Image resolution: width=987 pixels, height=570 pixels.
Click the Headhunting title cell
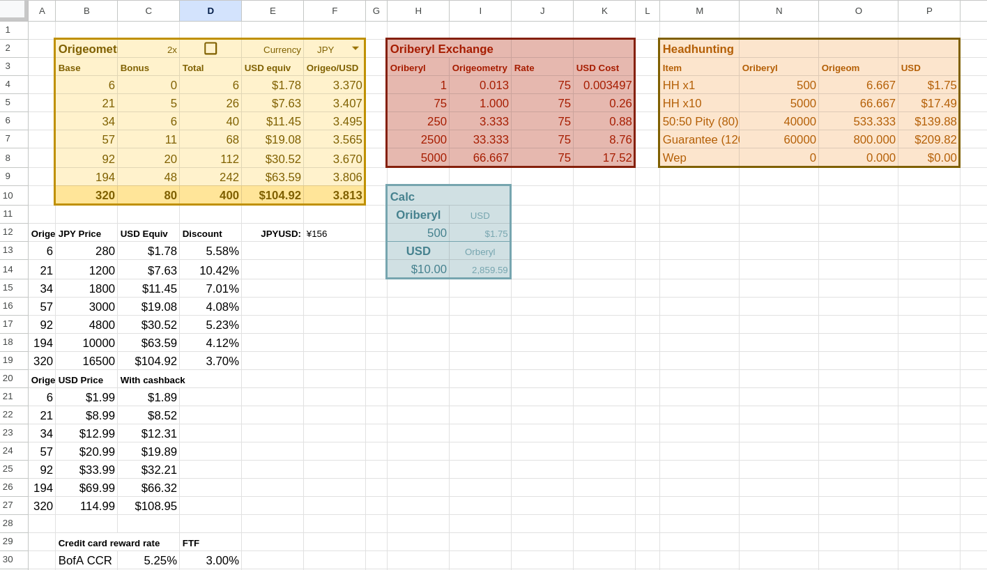(699, 49)
